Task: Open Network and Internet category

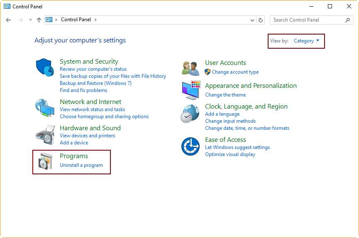Action: pos(90,102)
